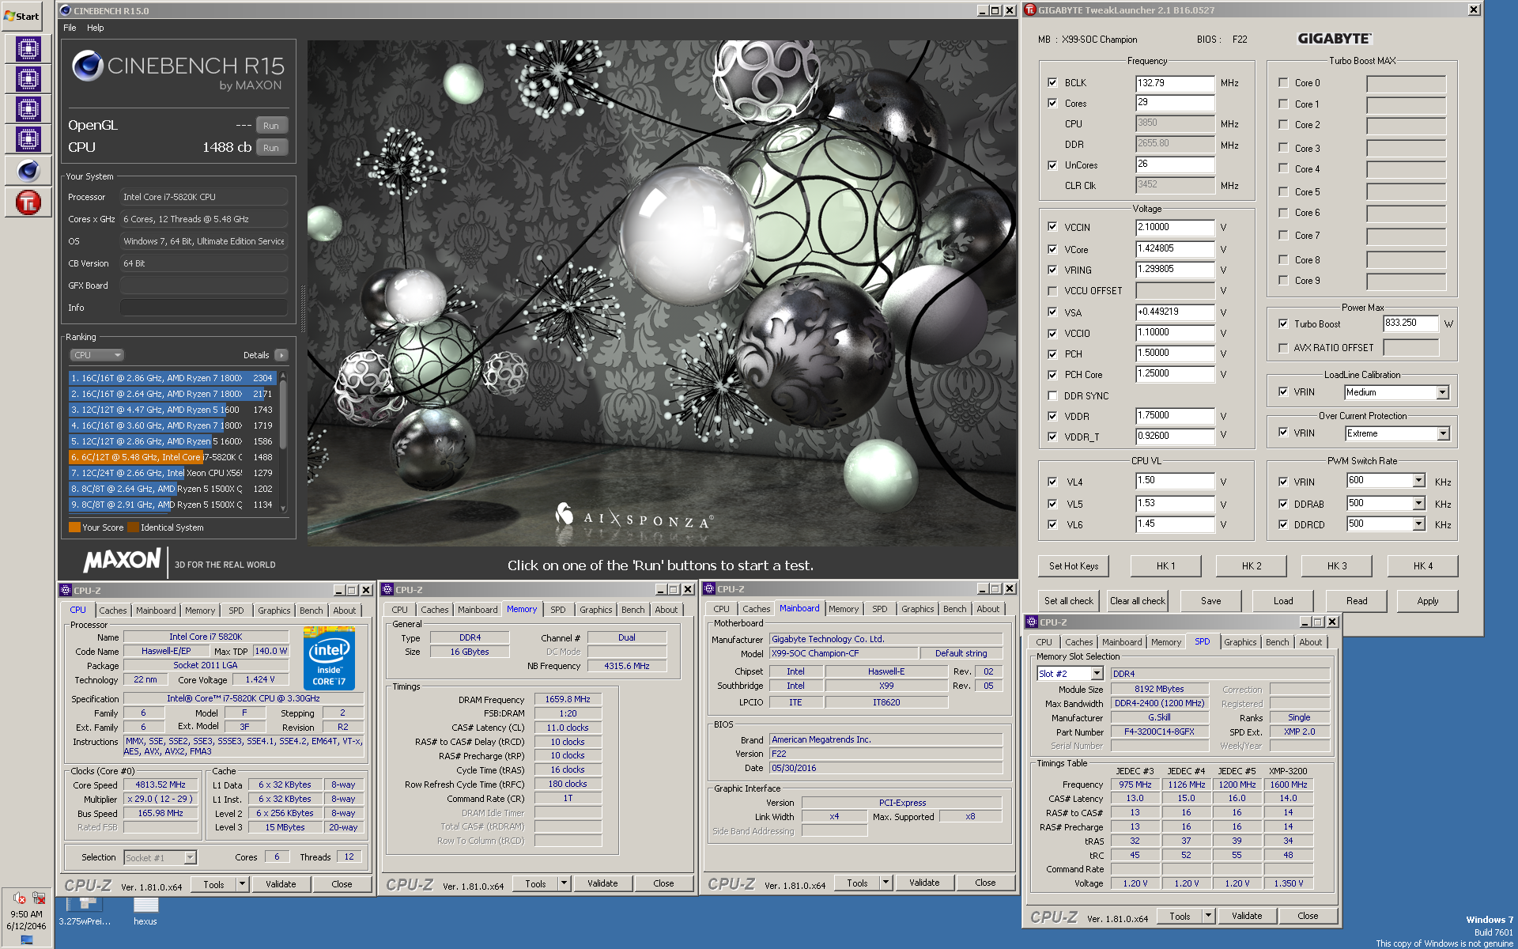The width and height of the screenshot is (1518, 949).
Task: Click Apply in TweakLauncher
Action: tap(1427, 601)
